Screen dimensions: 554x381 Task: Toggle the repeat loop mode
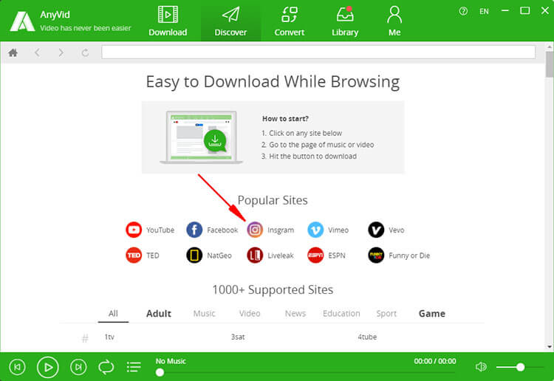[106, 367]
